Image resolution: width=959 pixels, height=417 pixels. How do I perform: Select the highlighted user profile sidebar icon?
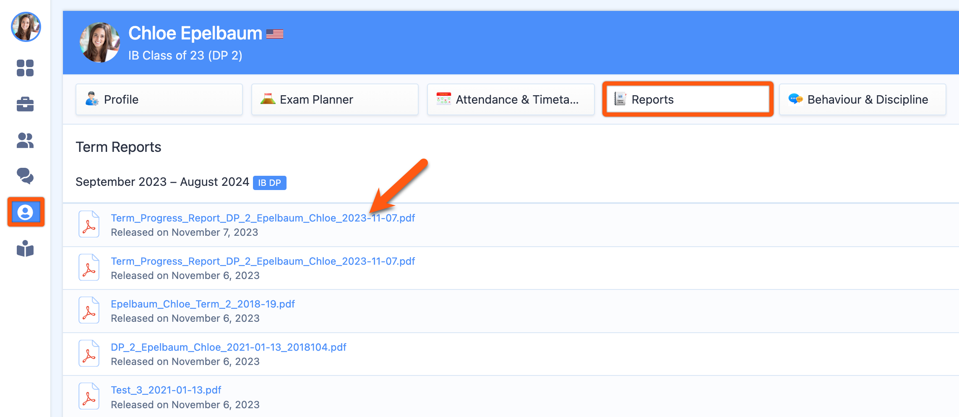click(26, 212)
